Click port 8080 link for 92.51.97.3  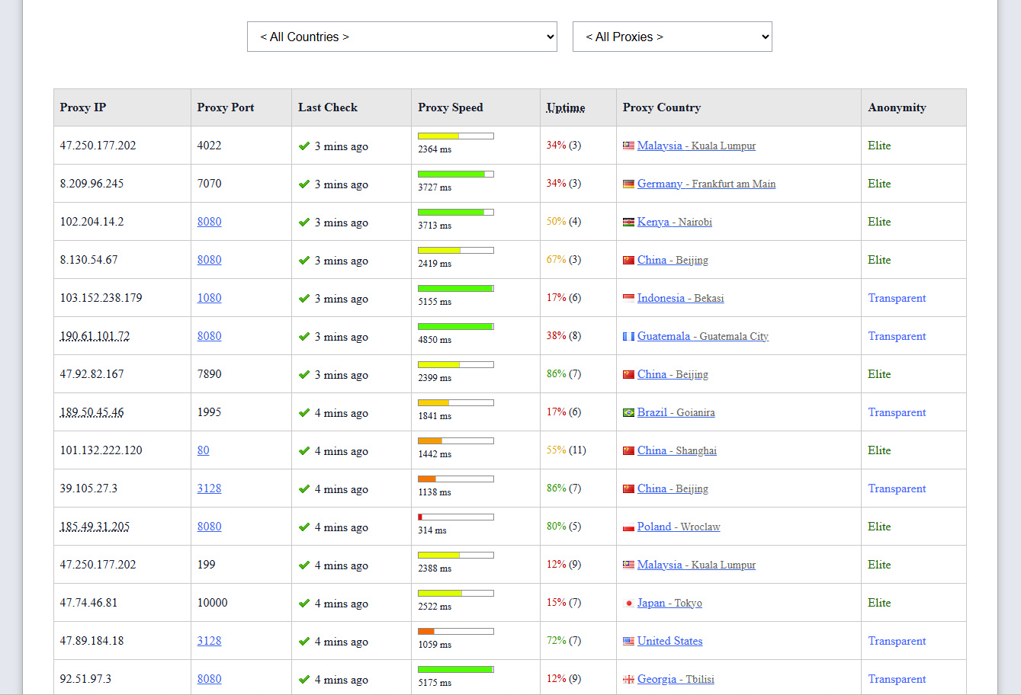[x=209, y=679]
